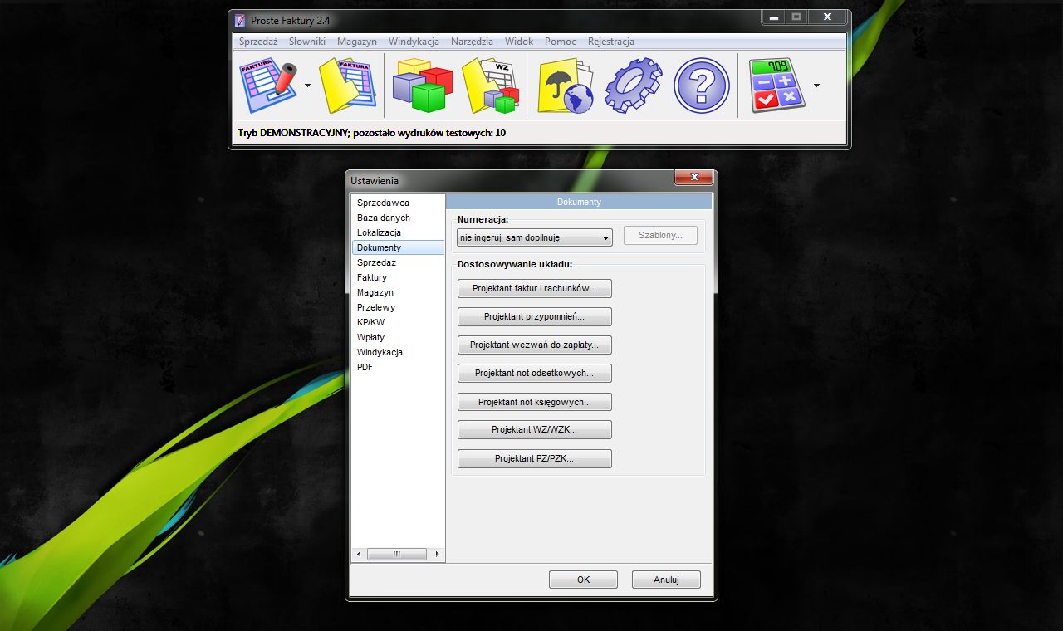The width and height of the screenshot is (1063, 631).
Task: Open the Numeracja dropdown
Action: (535, 237)
